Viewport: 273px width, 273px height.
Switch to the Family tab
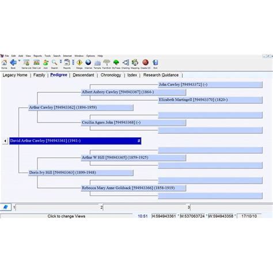tap(39, 75)
